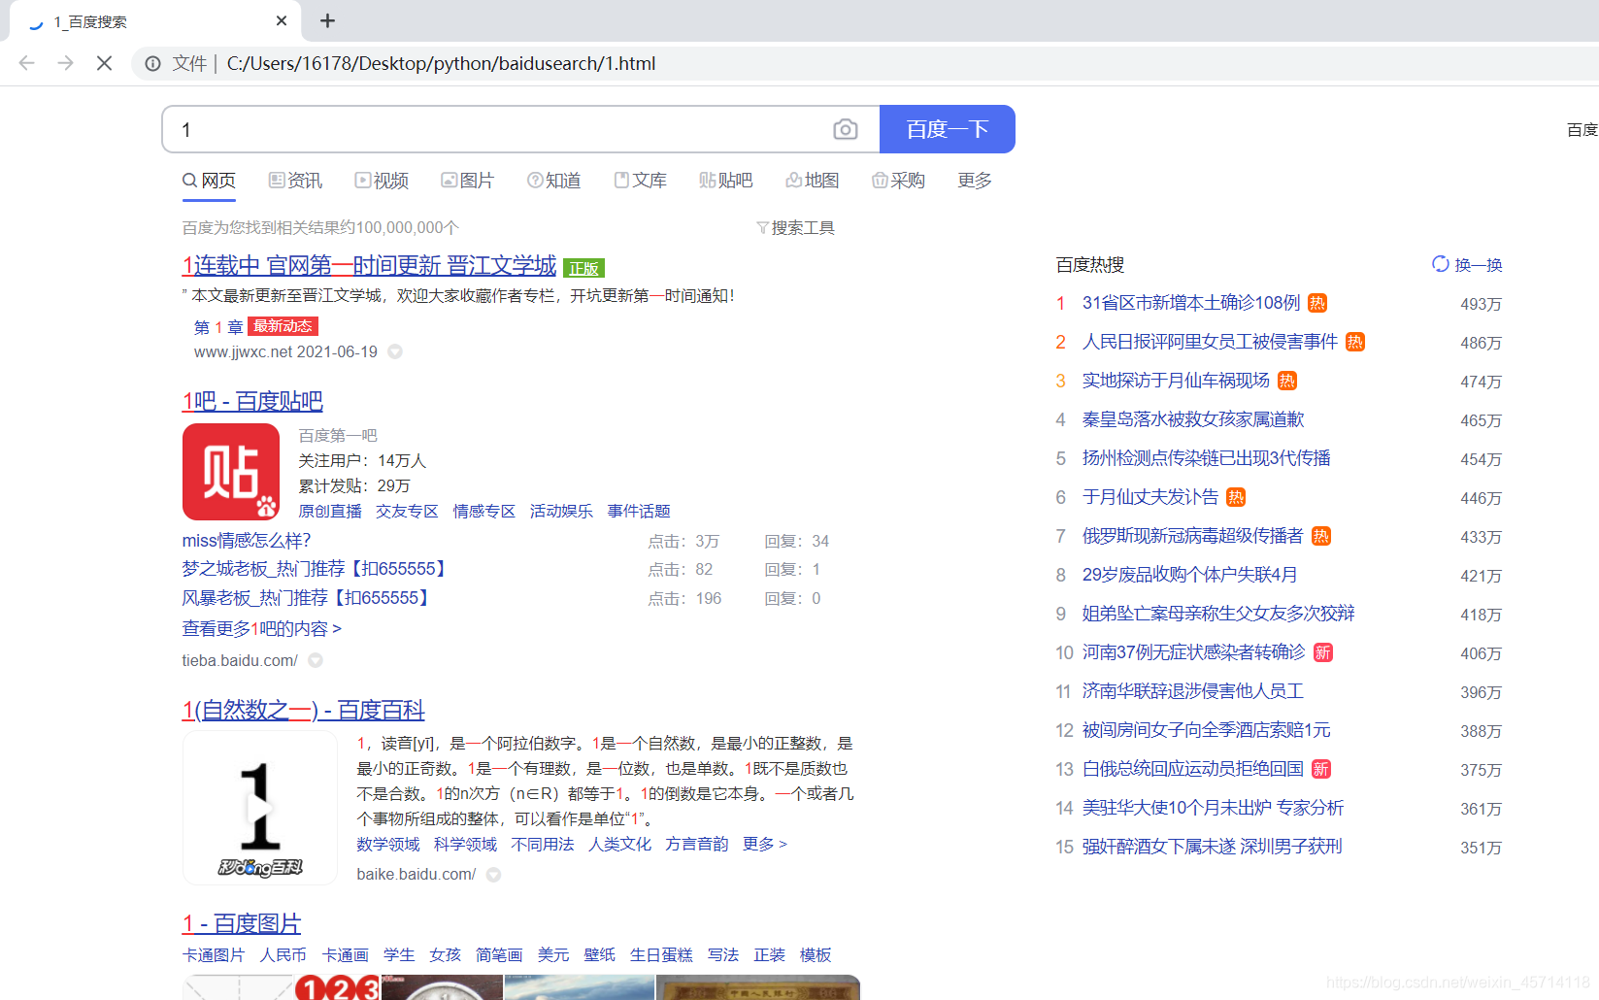Open hot search 白俄总统回应运动员拒绝回国
1599x1000 pixels.
[1193, 769]
